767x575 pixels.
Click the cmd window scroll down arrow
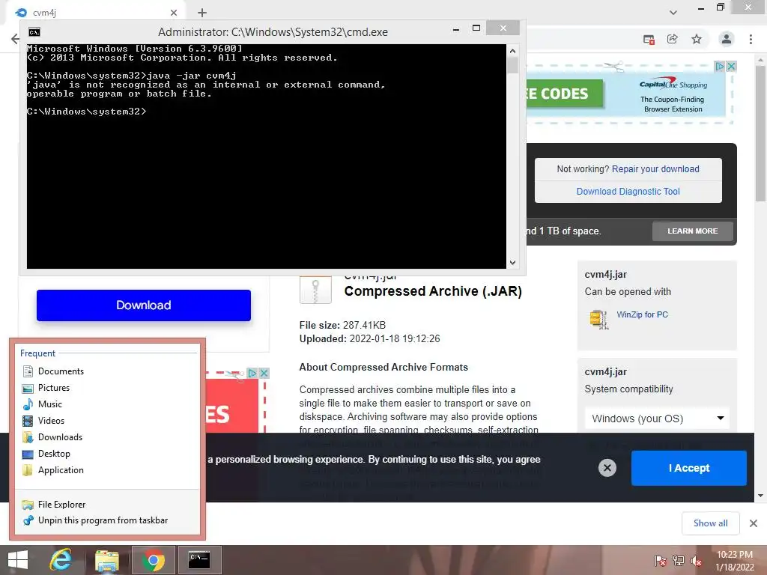[x=512, y=263]
